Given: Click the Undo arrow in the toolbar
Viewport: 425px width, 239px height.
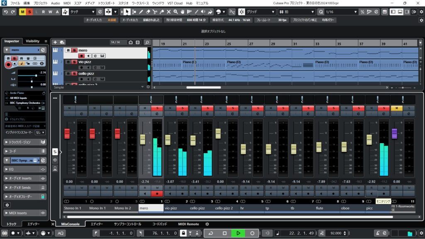Looking at the screenshot, I should [x=5, y=12].
